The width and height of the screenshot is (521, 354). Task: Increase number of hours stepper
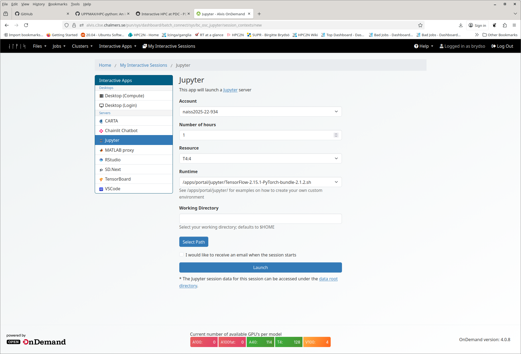(x=336, y=134)
